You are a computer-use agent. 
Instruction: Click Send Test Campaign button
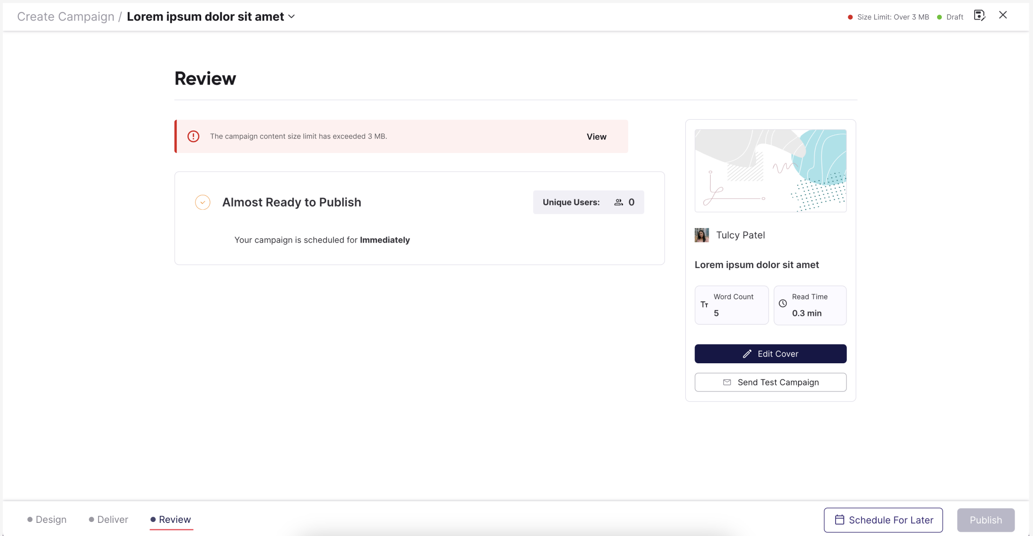tap(770, 382)
